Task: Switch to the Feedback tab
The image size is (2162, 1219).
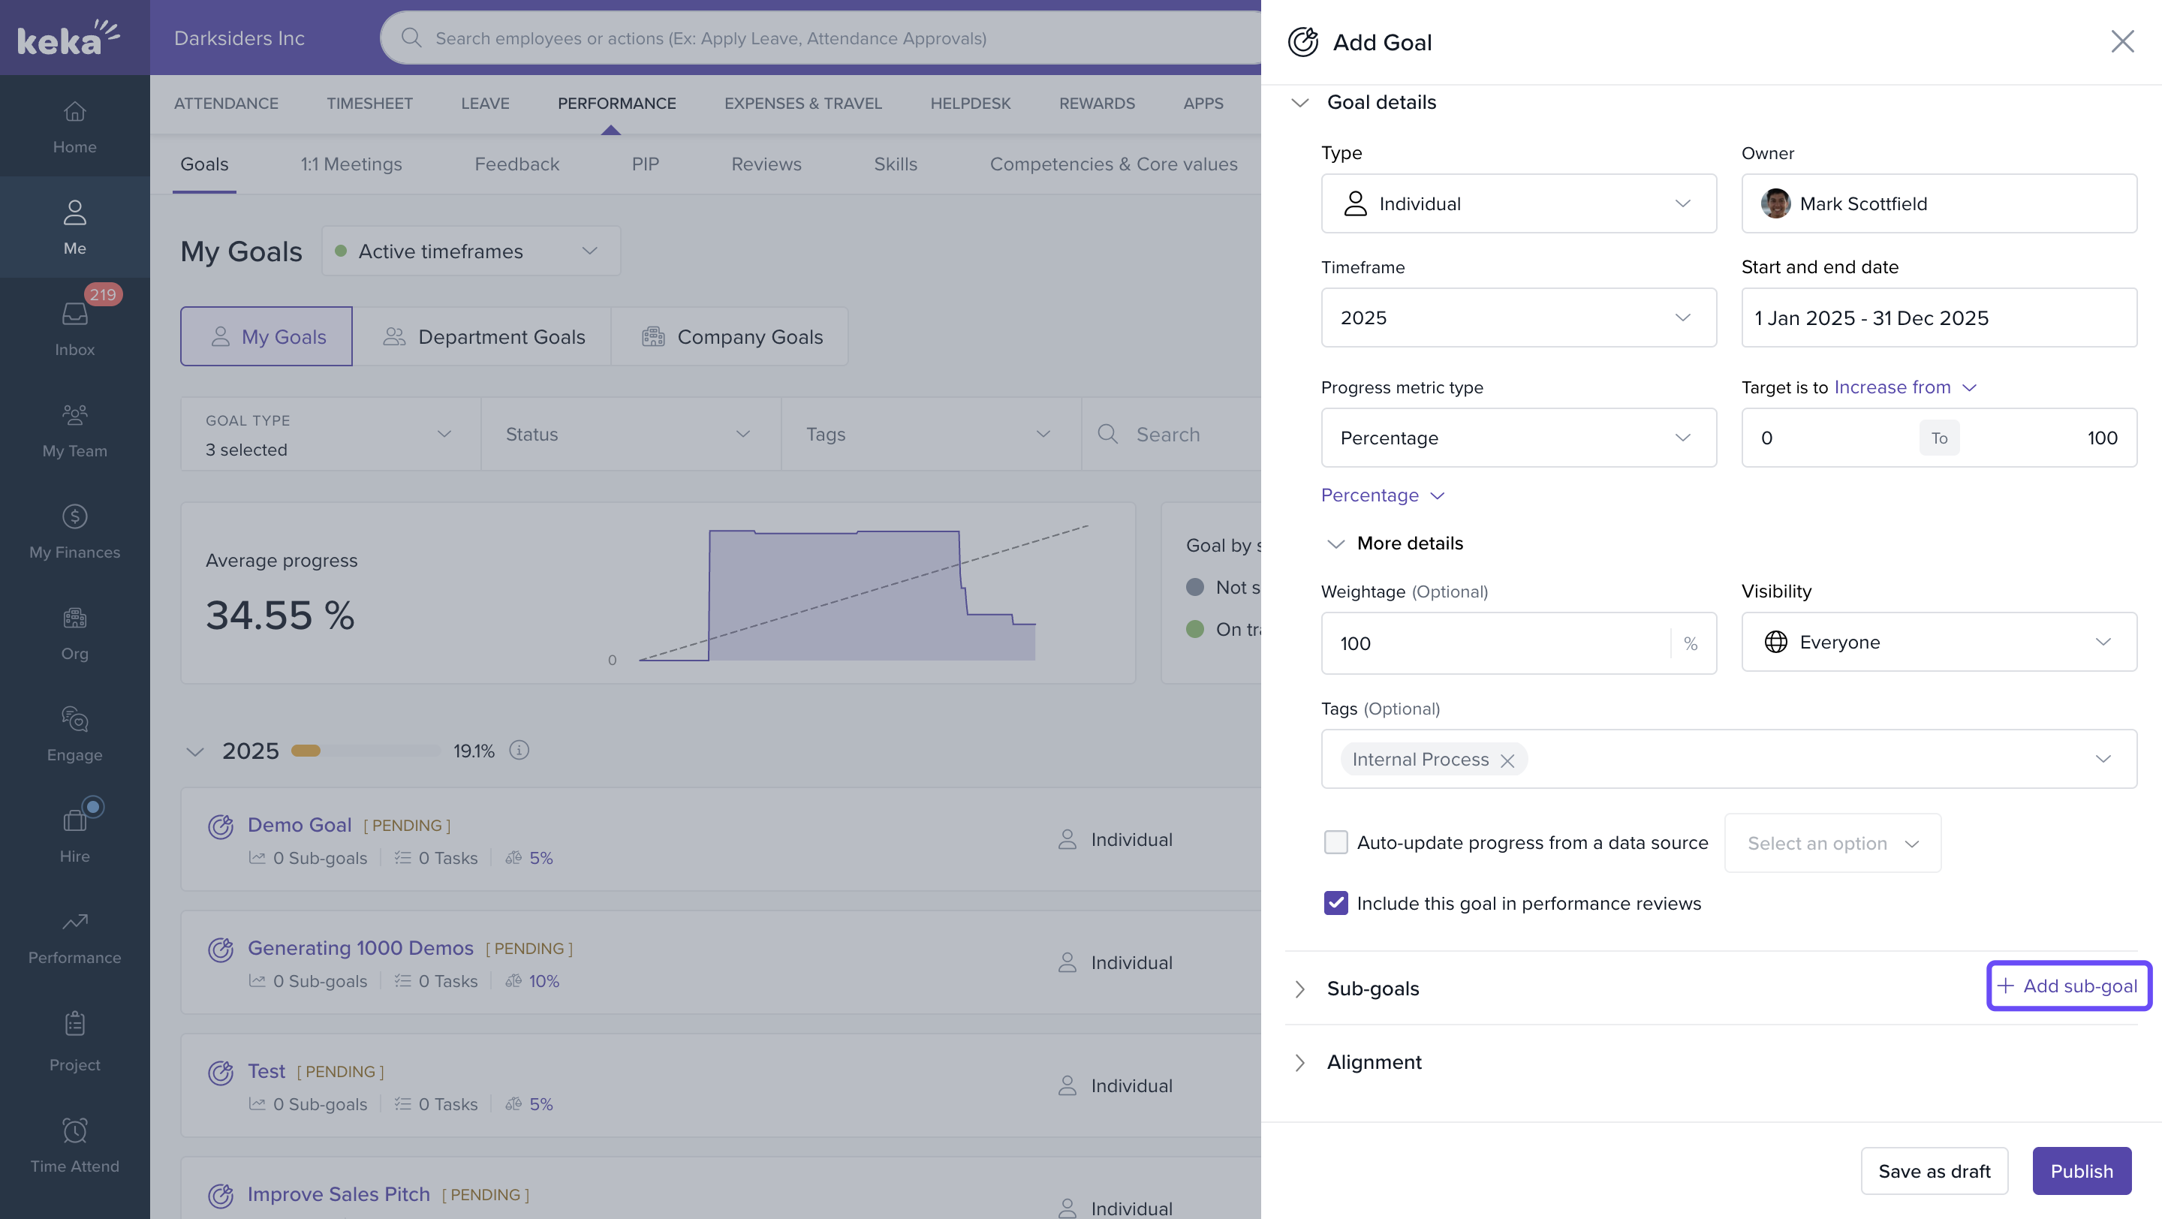Action: (x=516, y=164)
